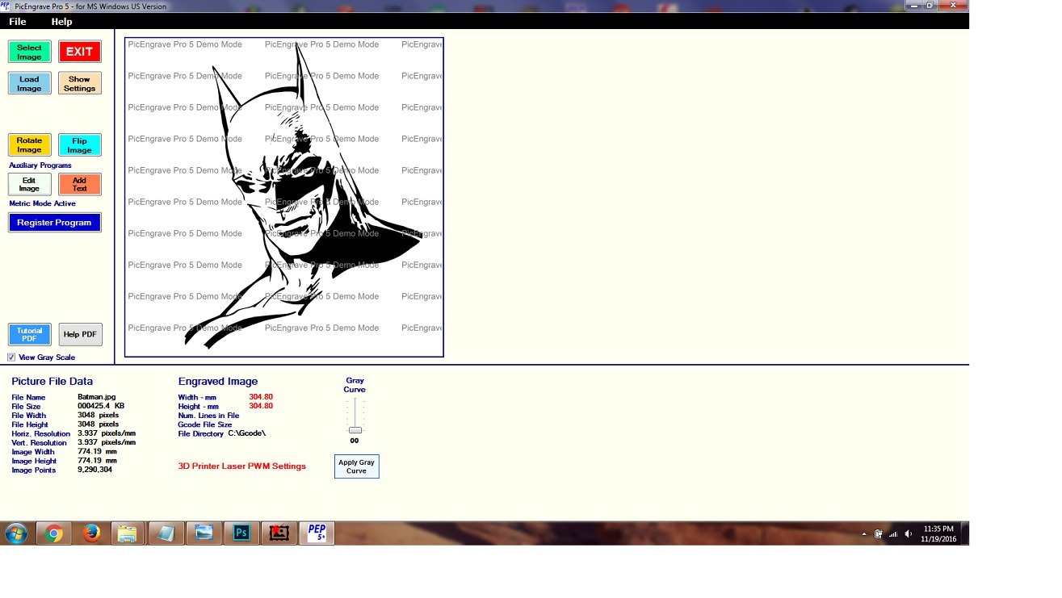1062x598 pixels.
Task: Open Show Settings
Action: pos(79,83)
